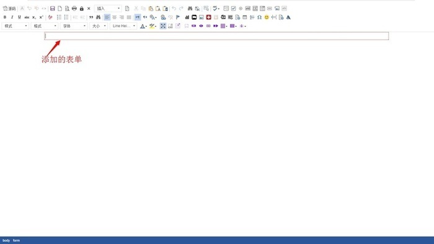Select the form element in path bar
Screen dimensions: 434x244
[x=16, y=240]
